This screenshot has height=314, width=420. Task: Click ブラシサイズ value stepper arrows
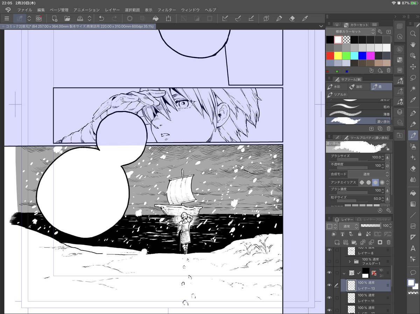pos(383,157)
